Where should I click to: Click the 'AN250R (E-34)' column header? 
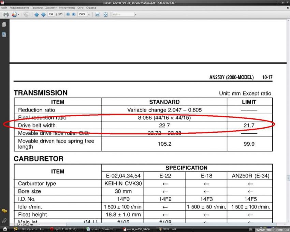(250, 176)
